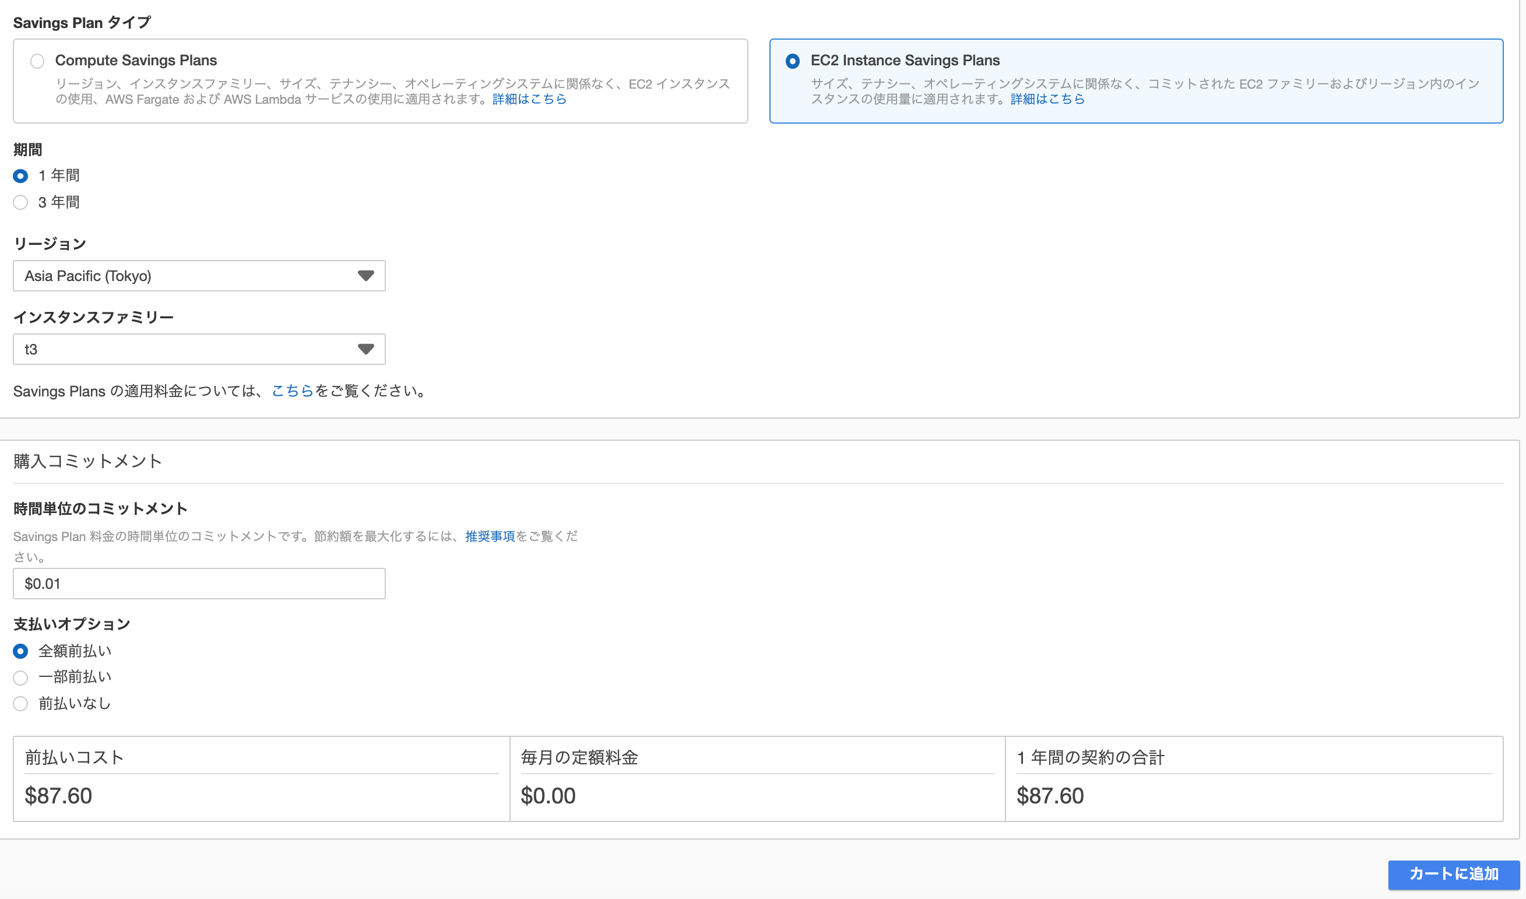Screen dimensions: 1526x899
Task: Click the 毎月の定額料金 value $0.00
Action: [x=548, y=795]
